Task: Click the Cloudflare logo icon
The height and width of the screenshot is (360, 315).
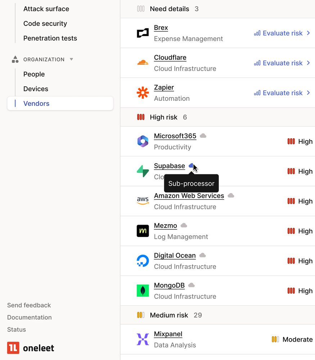Action: pos(143,62)
